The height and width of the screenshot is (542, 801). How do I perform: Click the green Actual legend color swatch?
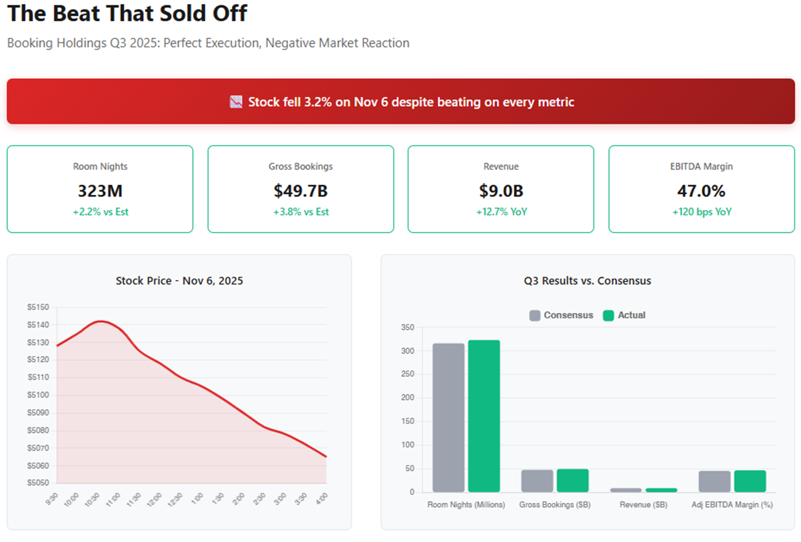pos(608,315)
